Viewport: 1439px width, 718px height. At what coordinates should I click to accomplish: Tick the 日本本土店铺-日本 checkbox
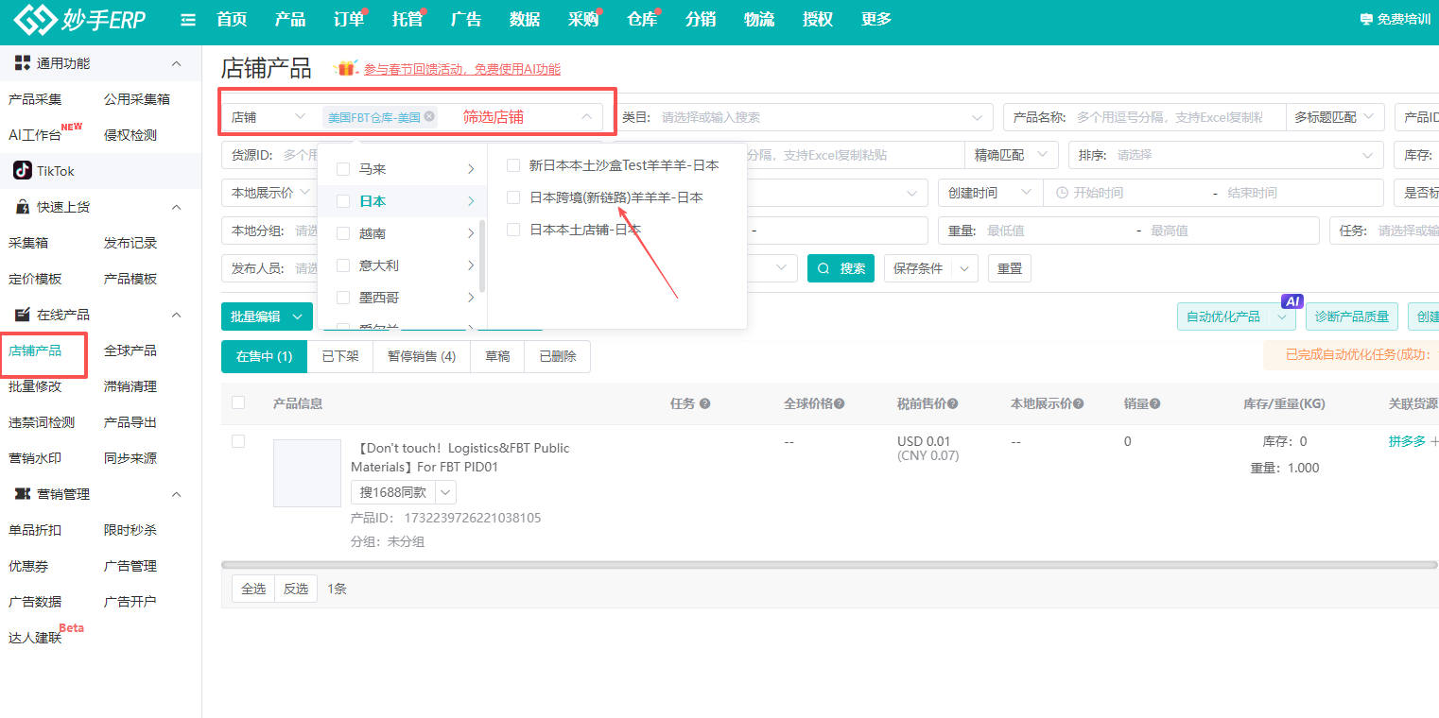click(513, 230)
